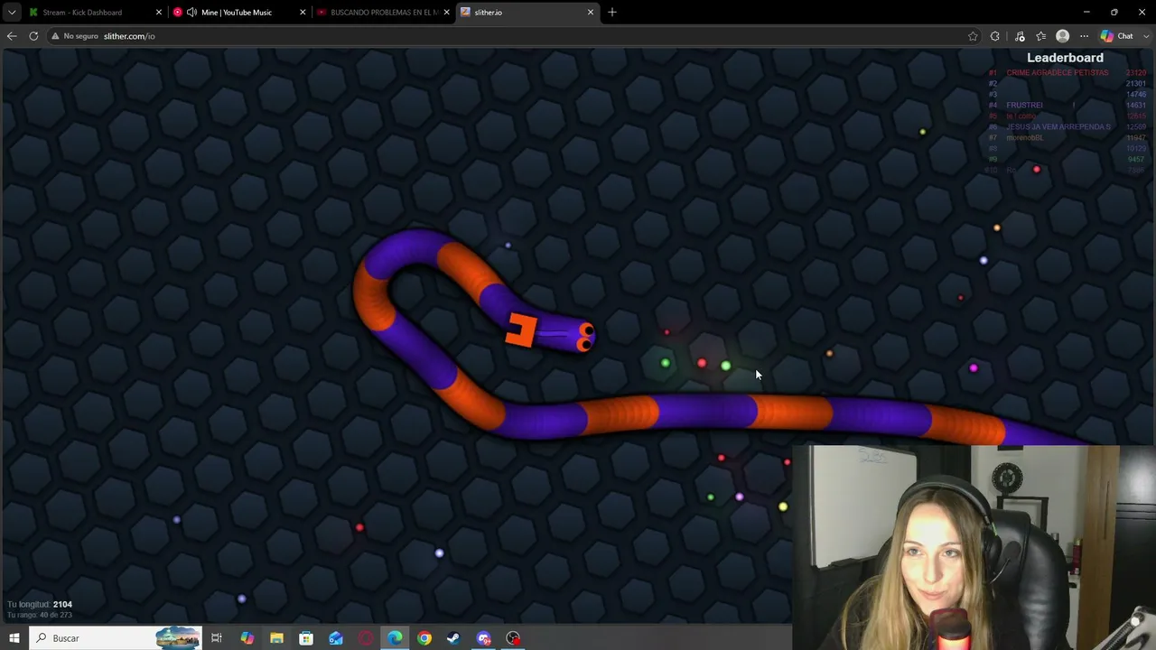The height and width of the screenshot is (650, 1156).
Task: Switch to the BUSCANDO PROBLEMAS tab
Action: point(384,12)
